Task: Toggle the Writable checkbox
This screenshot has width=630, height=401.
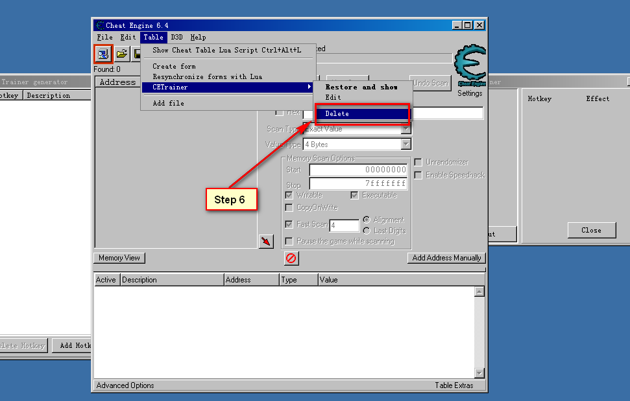Action: [x=289, y=195]
